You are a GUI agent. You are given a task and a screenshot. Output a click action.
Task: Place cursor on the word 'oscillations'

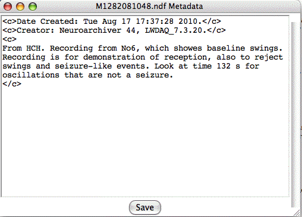point(31,75)
